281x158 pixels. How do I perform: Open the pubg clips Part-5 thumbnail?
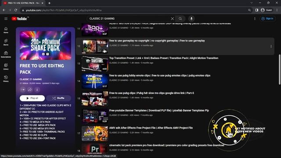point(95,99)
